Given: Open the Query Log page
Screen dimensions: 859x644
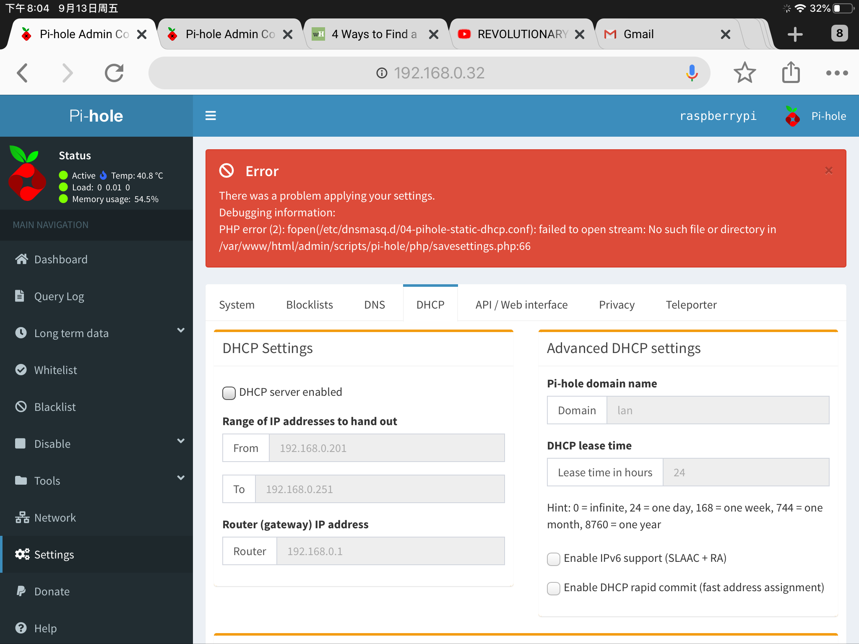Looking at the screenshot, I should coord(58,296).
